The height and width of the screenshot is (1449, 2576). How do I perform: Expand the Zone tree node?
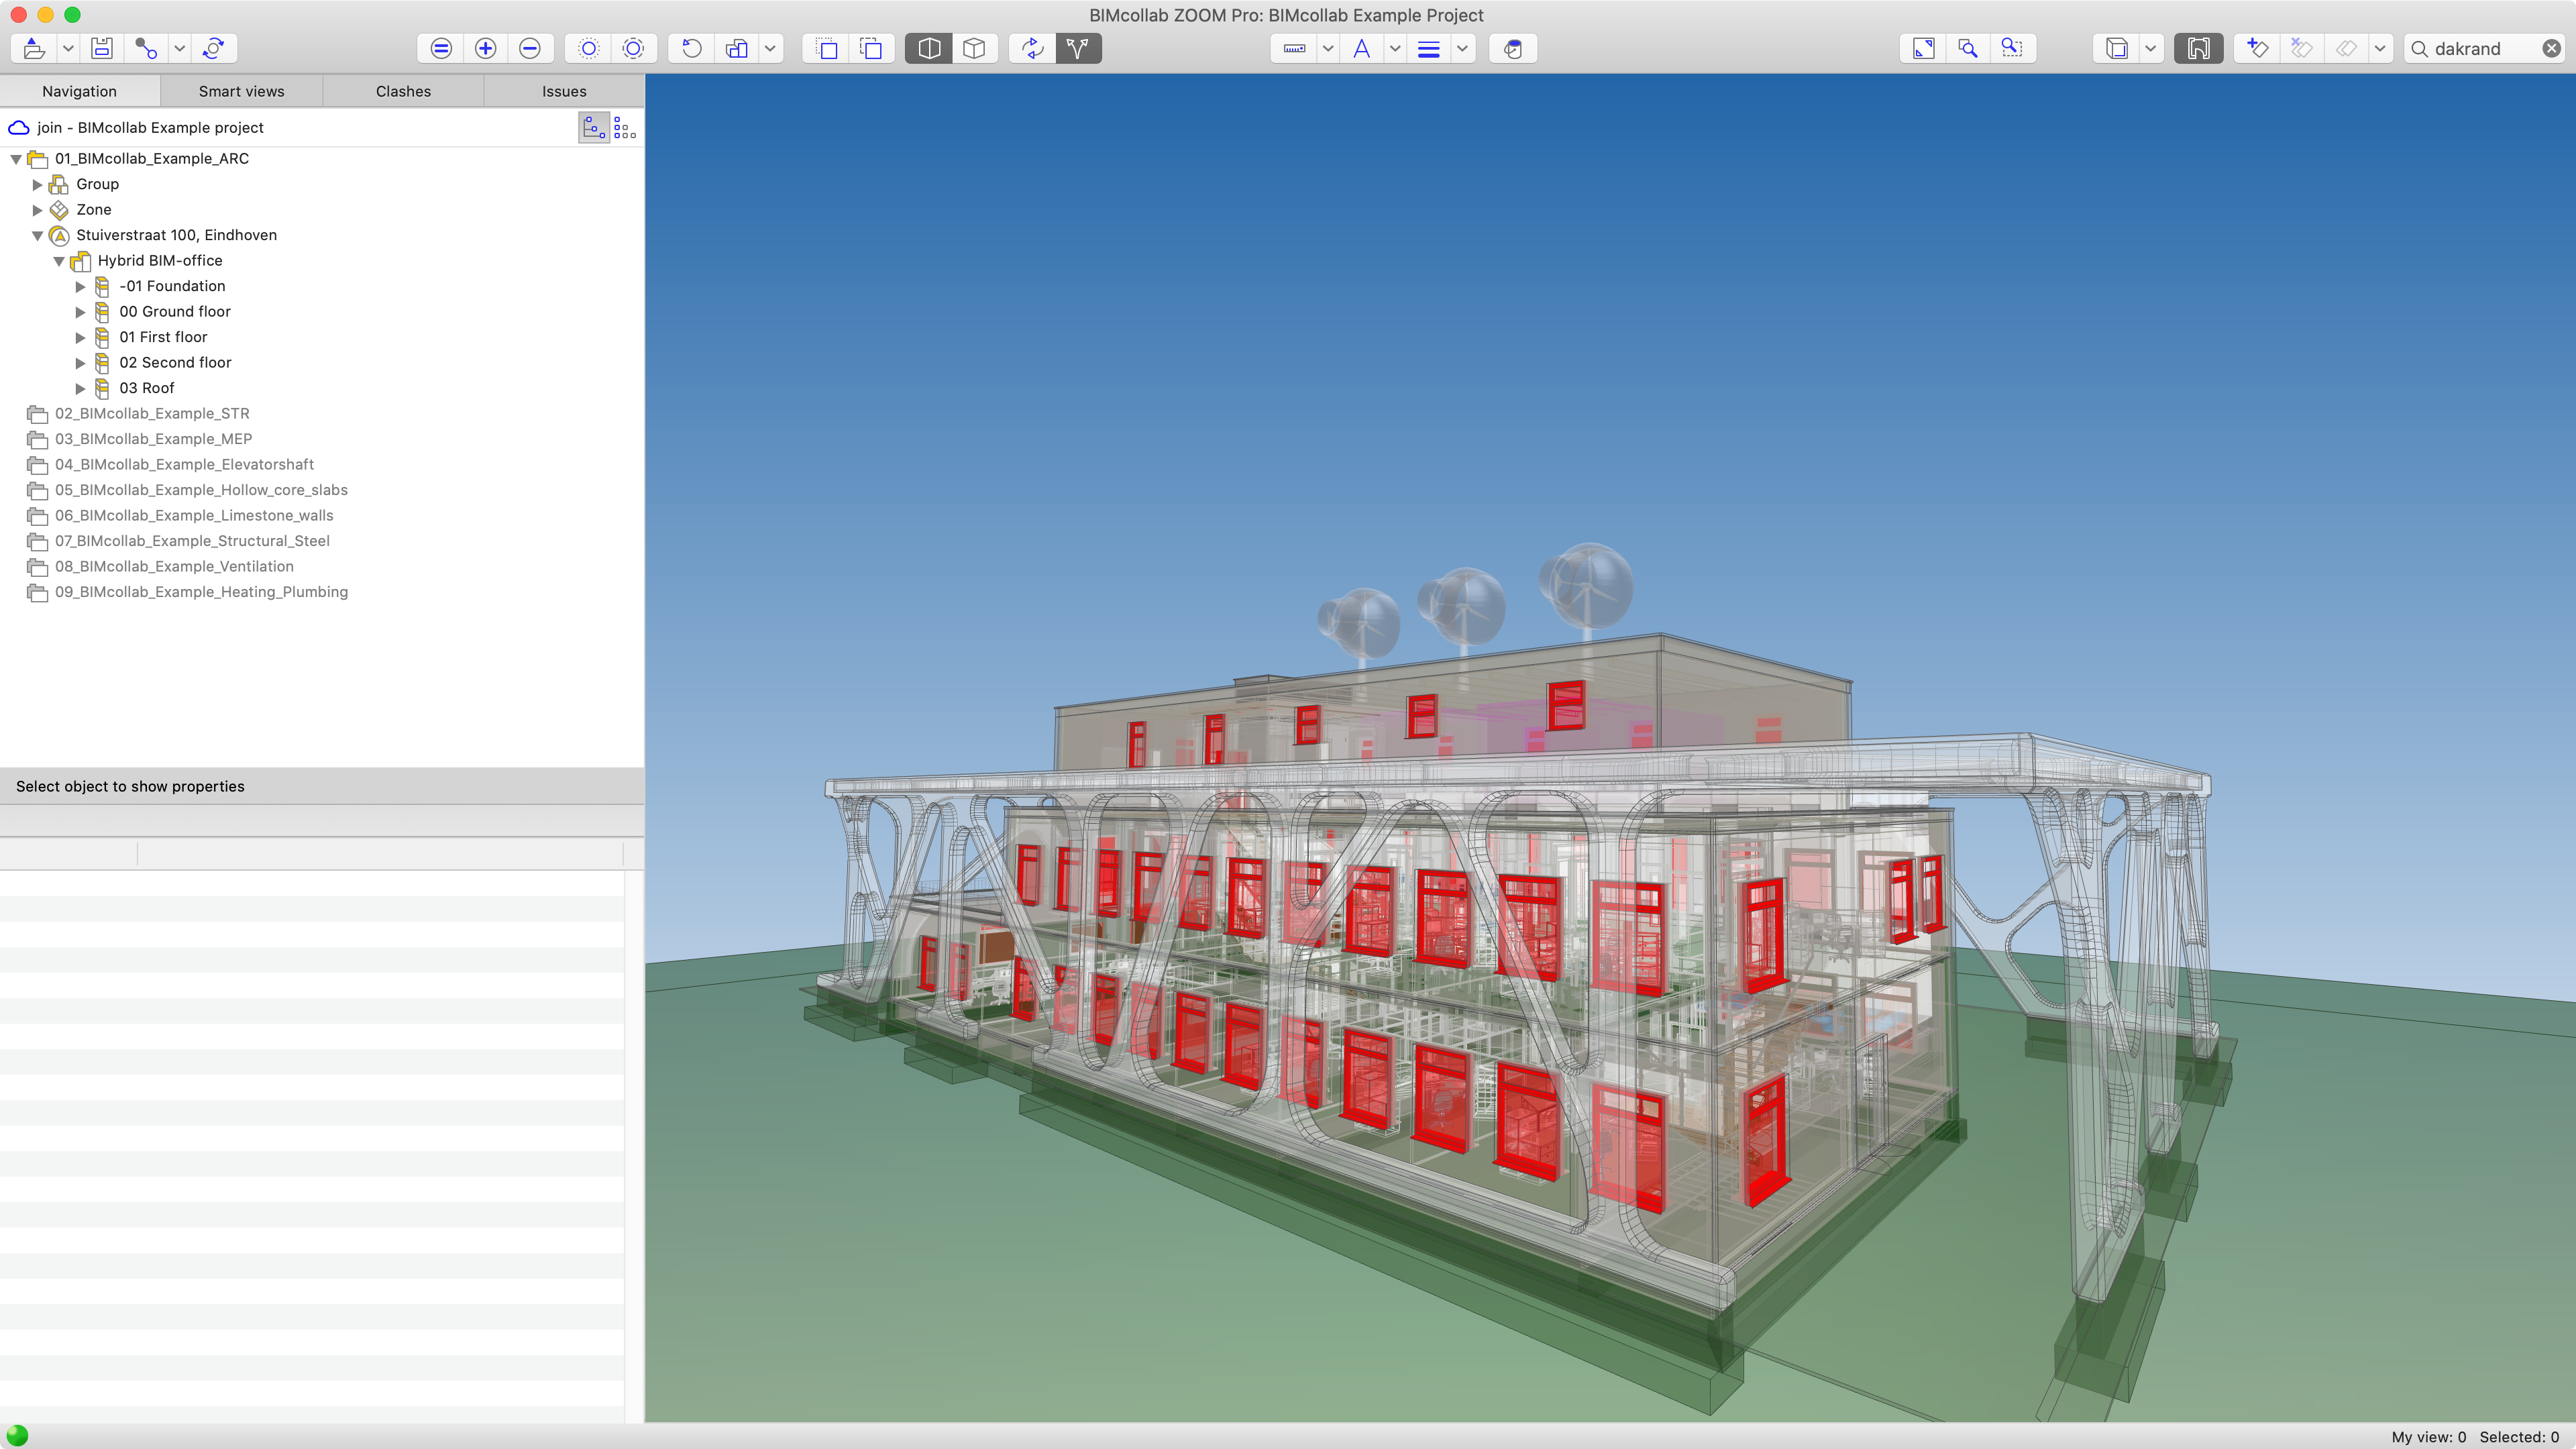(x=37, y=210)
